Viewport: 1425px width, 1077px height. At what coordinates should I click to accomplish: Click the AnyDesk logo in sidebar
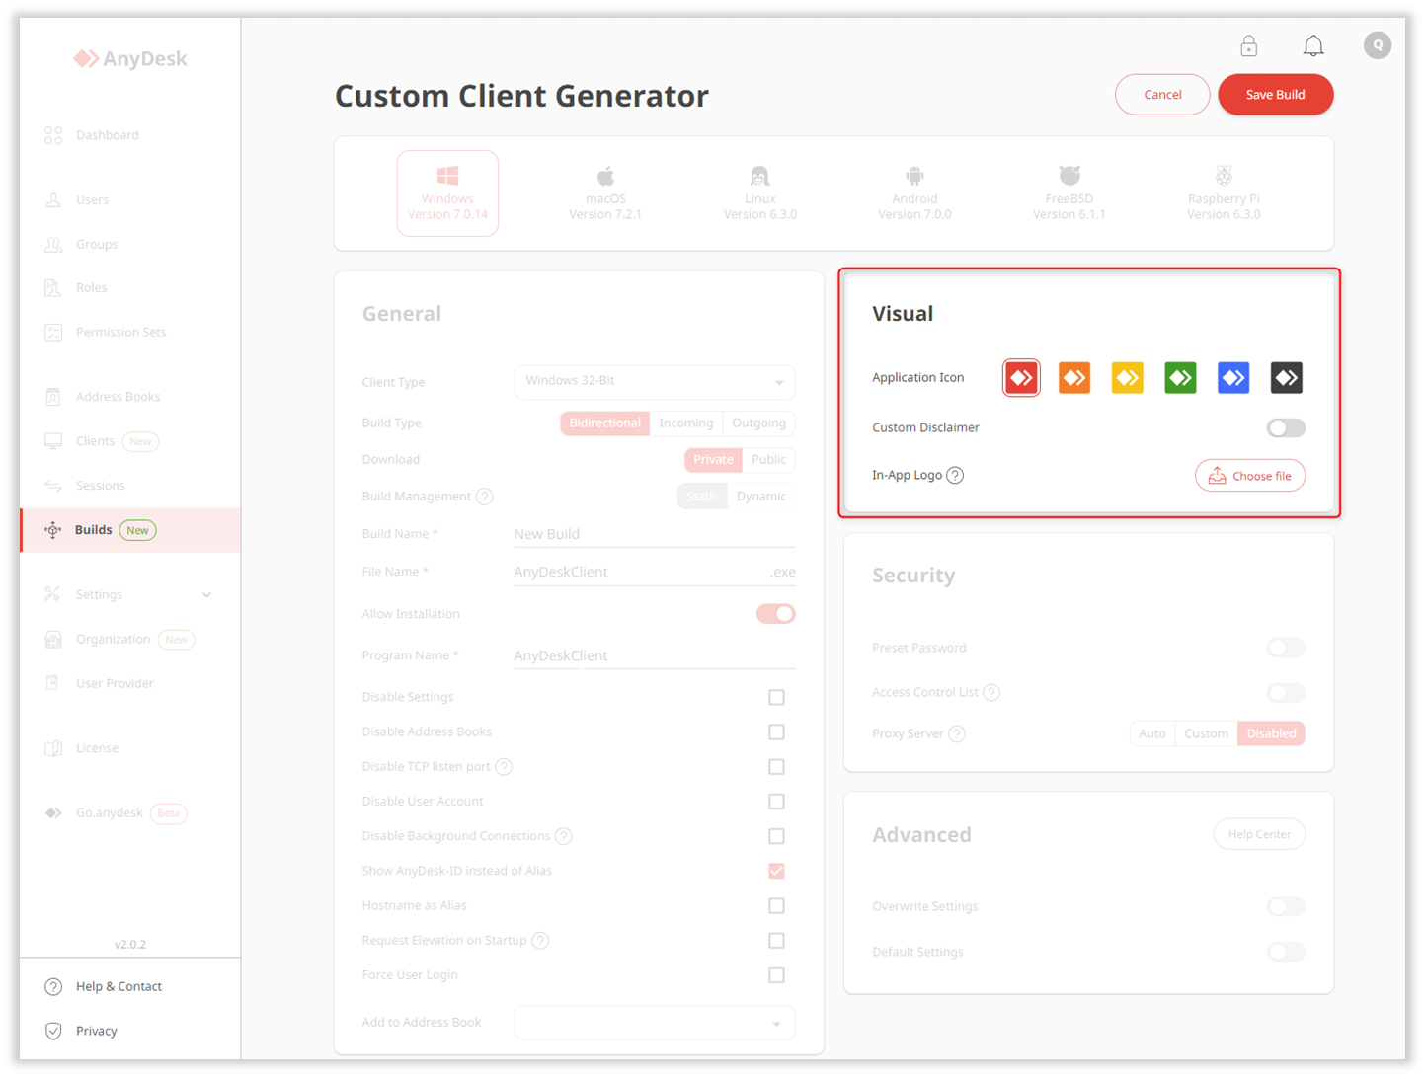pos(129,59)
